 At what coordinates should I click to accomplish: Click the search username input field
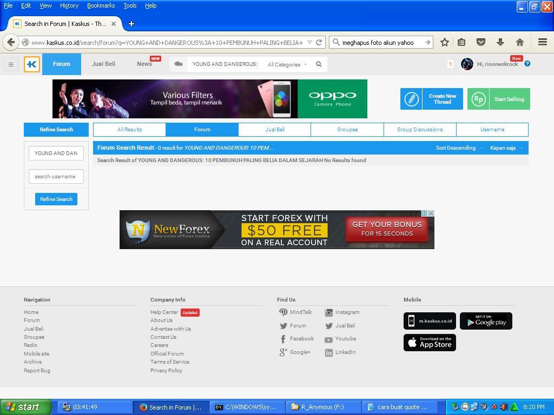(56, 177)
